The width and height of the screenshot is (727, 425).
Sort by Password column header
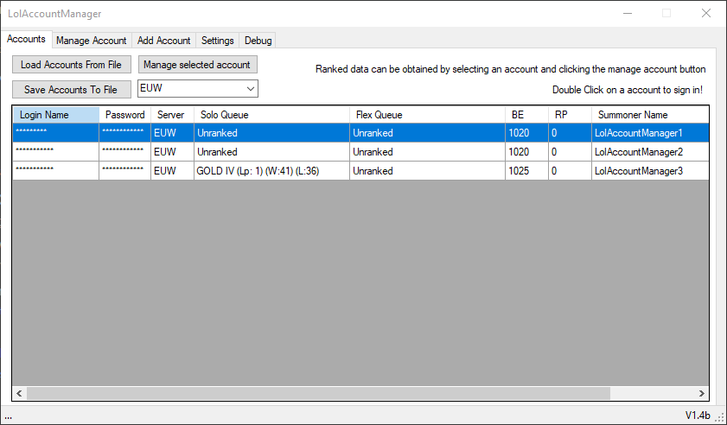tap(124, 115)
